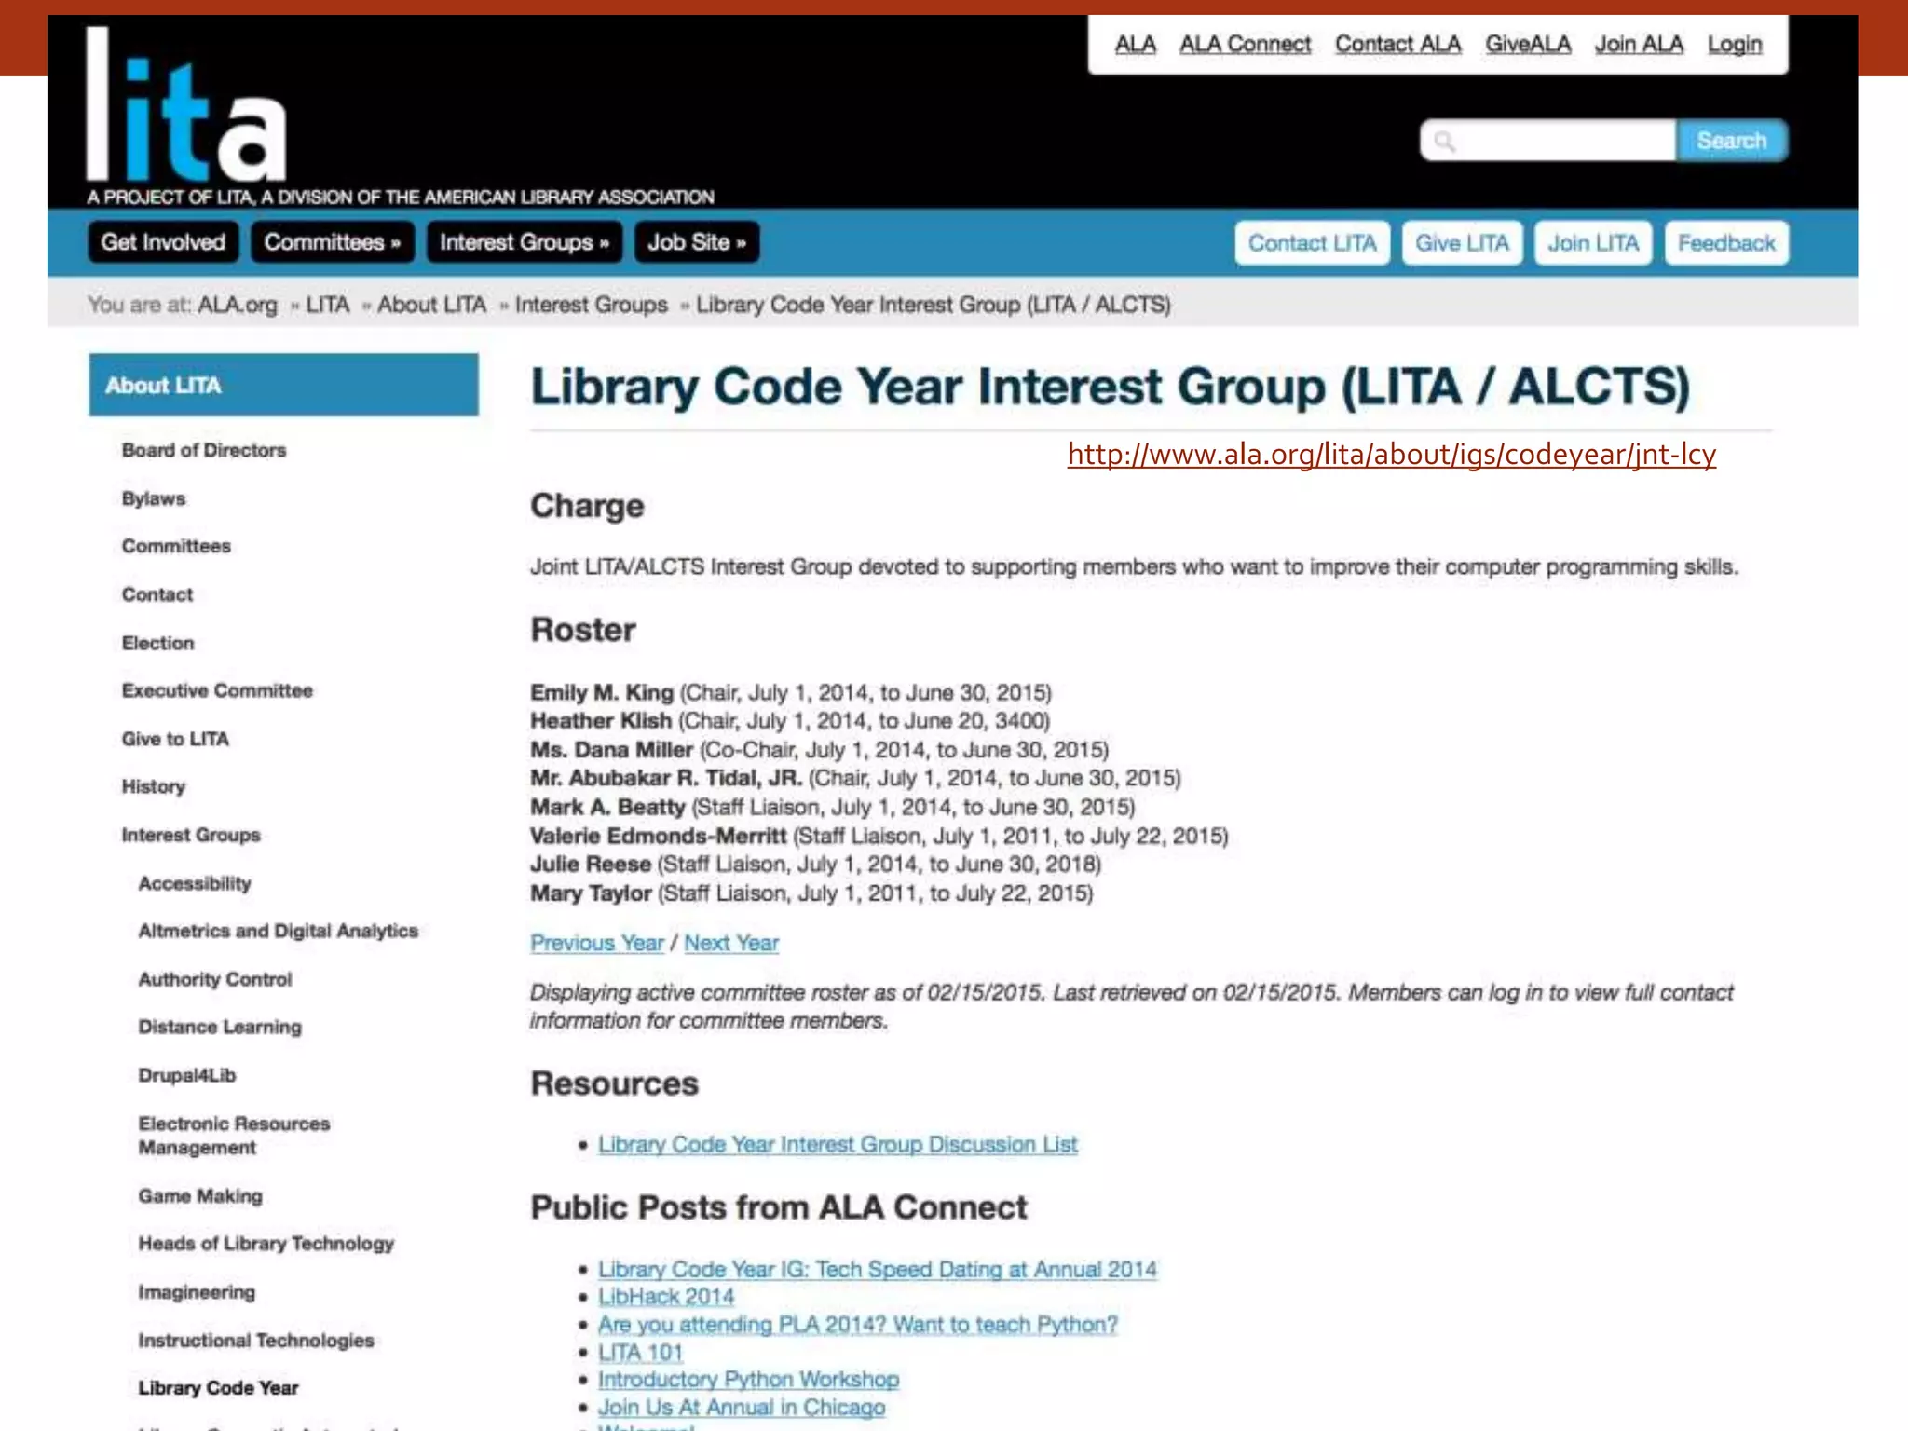
Task: Open Library Code Year Discussion List link
Action: (x=838, y=1144)
